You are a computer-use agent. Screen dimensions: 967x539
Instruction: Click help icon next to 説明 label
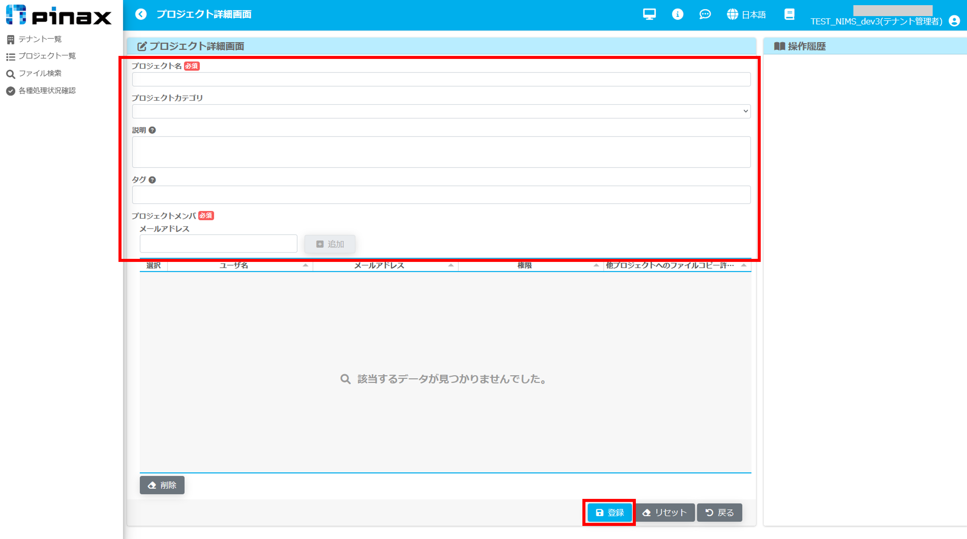pos(152,130)
